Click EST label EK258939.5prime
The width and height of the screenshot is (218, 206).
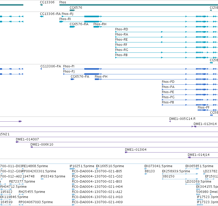pos(176,171)
